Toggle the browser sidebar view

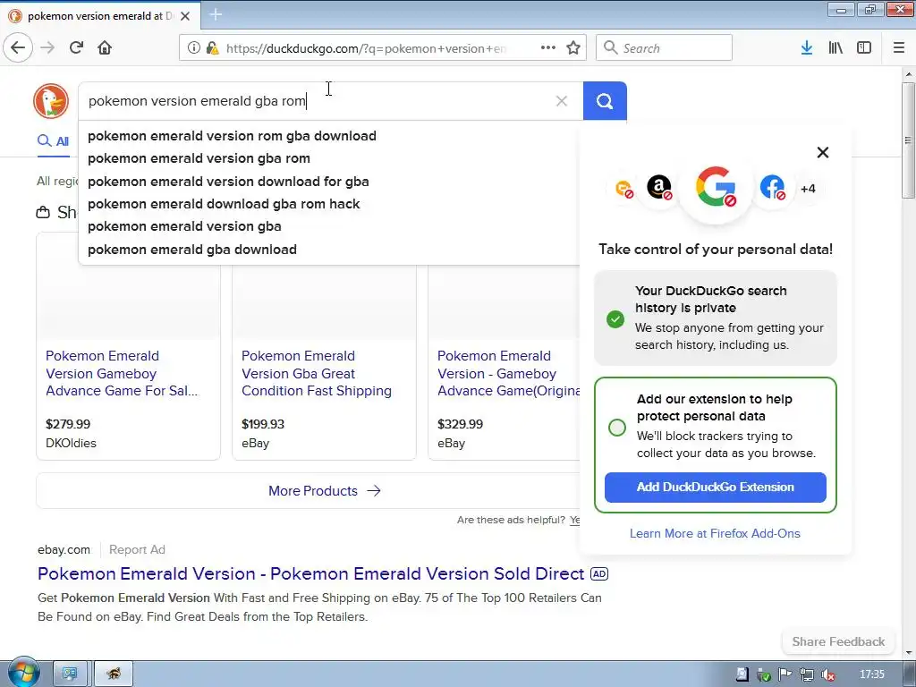(x=864, y=48)
